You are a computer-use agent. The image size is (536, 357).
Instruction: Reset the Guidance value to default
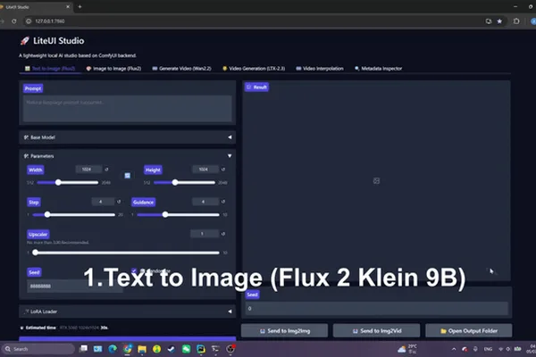(x=223, y=202)
